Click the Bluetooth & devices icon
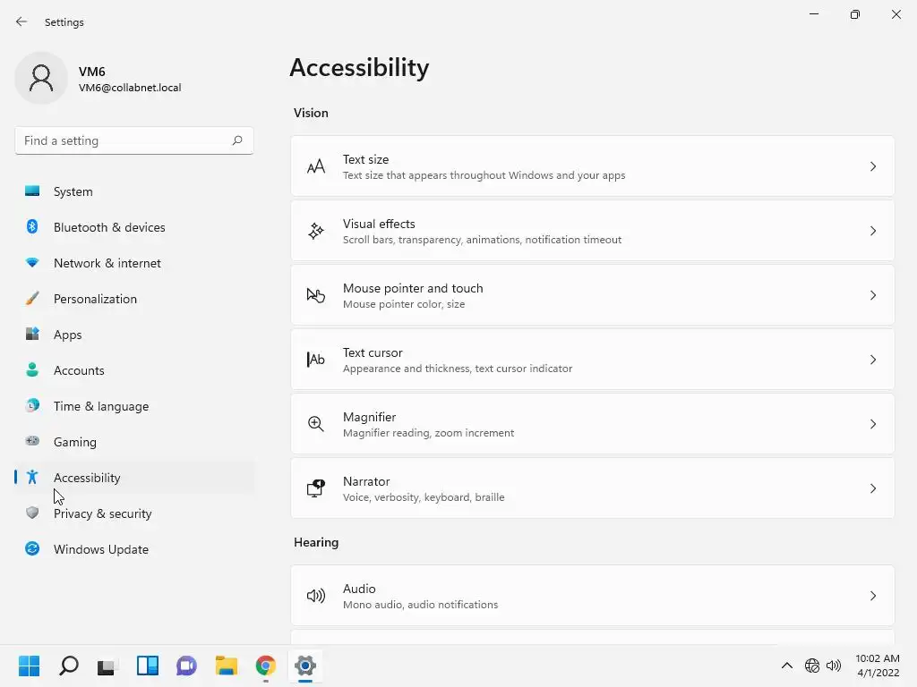The width and height of the screenshot is (917, 687). (32, 227)
